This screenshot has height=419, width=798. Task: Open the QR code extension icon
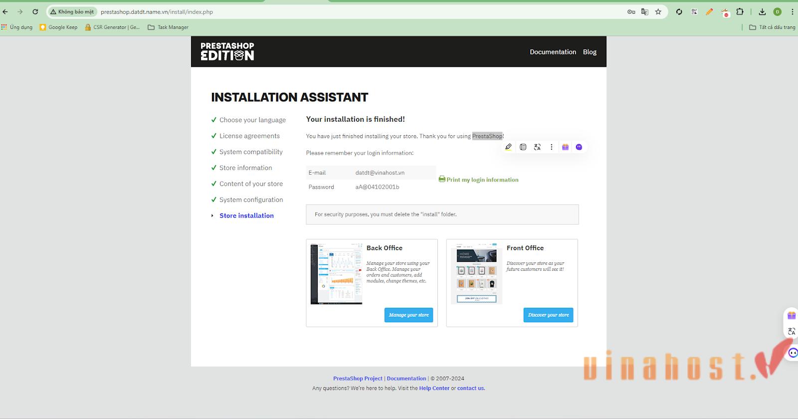(x=694, y=11)
